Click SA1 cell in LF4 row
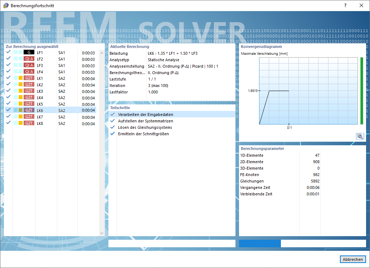Viewport: 370px width, 268px height. tap(62, 72)
